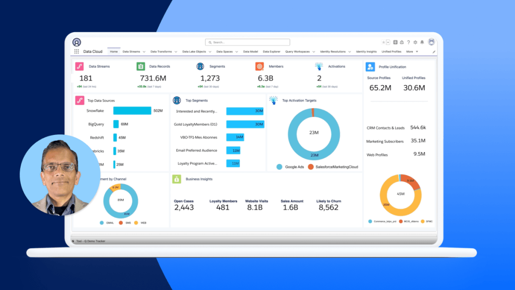The width and height of the screenshot is (515, 290).
Task: Click the Setup gear icon in header
Action: tap(414, 42)
